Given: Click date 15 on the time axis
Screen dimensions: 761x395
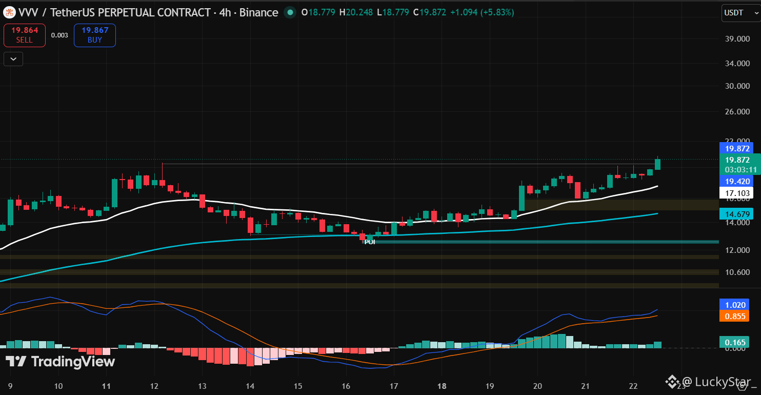Looking at the screenshot, I should pyautogui.click(x=298, y=387).
